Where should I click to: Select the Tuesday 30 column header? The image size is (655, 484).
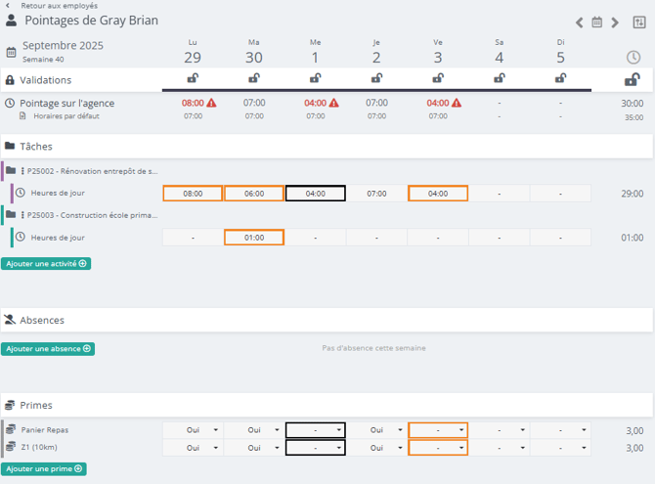(254, 51)
